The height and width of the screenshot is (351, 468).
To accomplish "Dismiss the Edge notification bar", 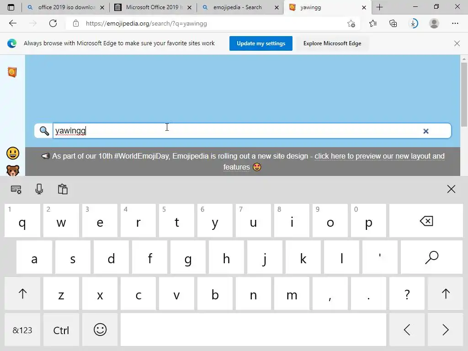I will [457, 43].
